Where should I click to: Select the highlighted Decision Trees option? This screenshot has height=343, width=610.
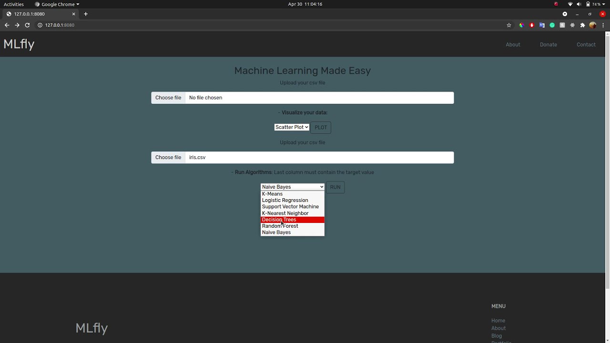click(293, 220)
